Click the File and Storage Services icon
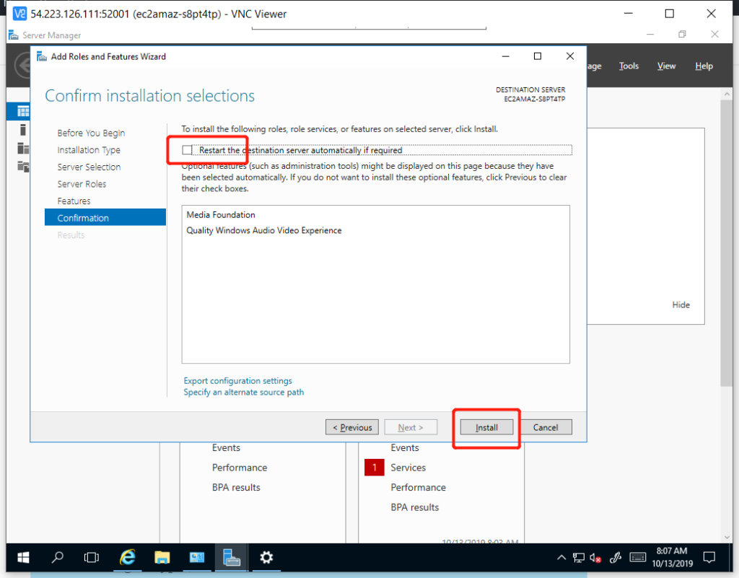This screenshot has height=578, width=739. click(23, 167)
